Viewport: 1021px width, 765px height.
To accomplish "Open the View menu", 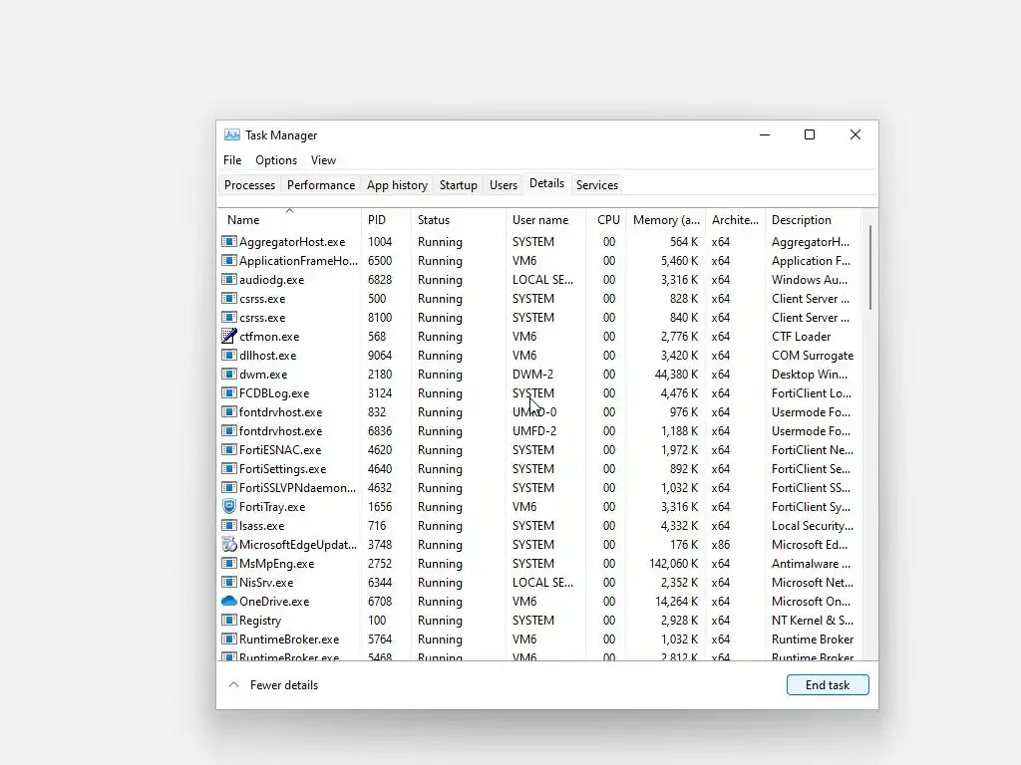I will (323, 160).
